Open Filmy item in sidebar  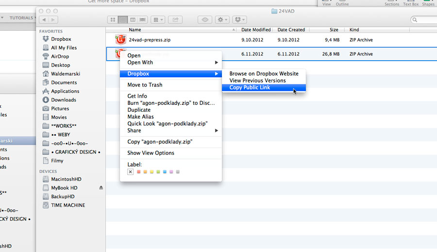pos(57,161)
